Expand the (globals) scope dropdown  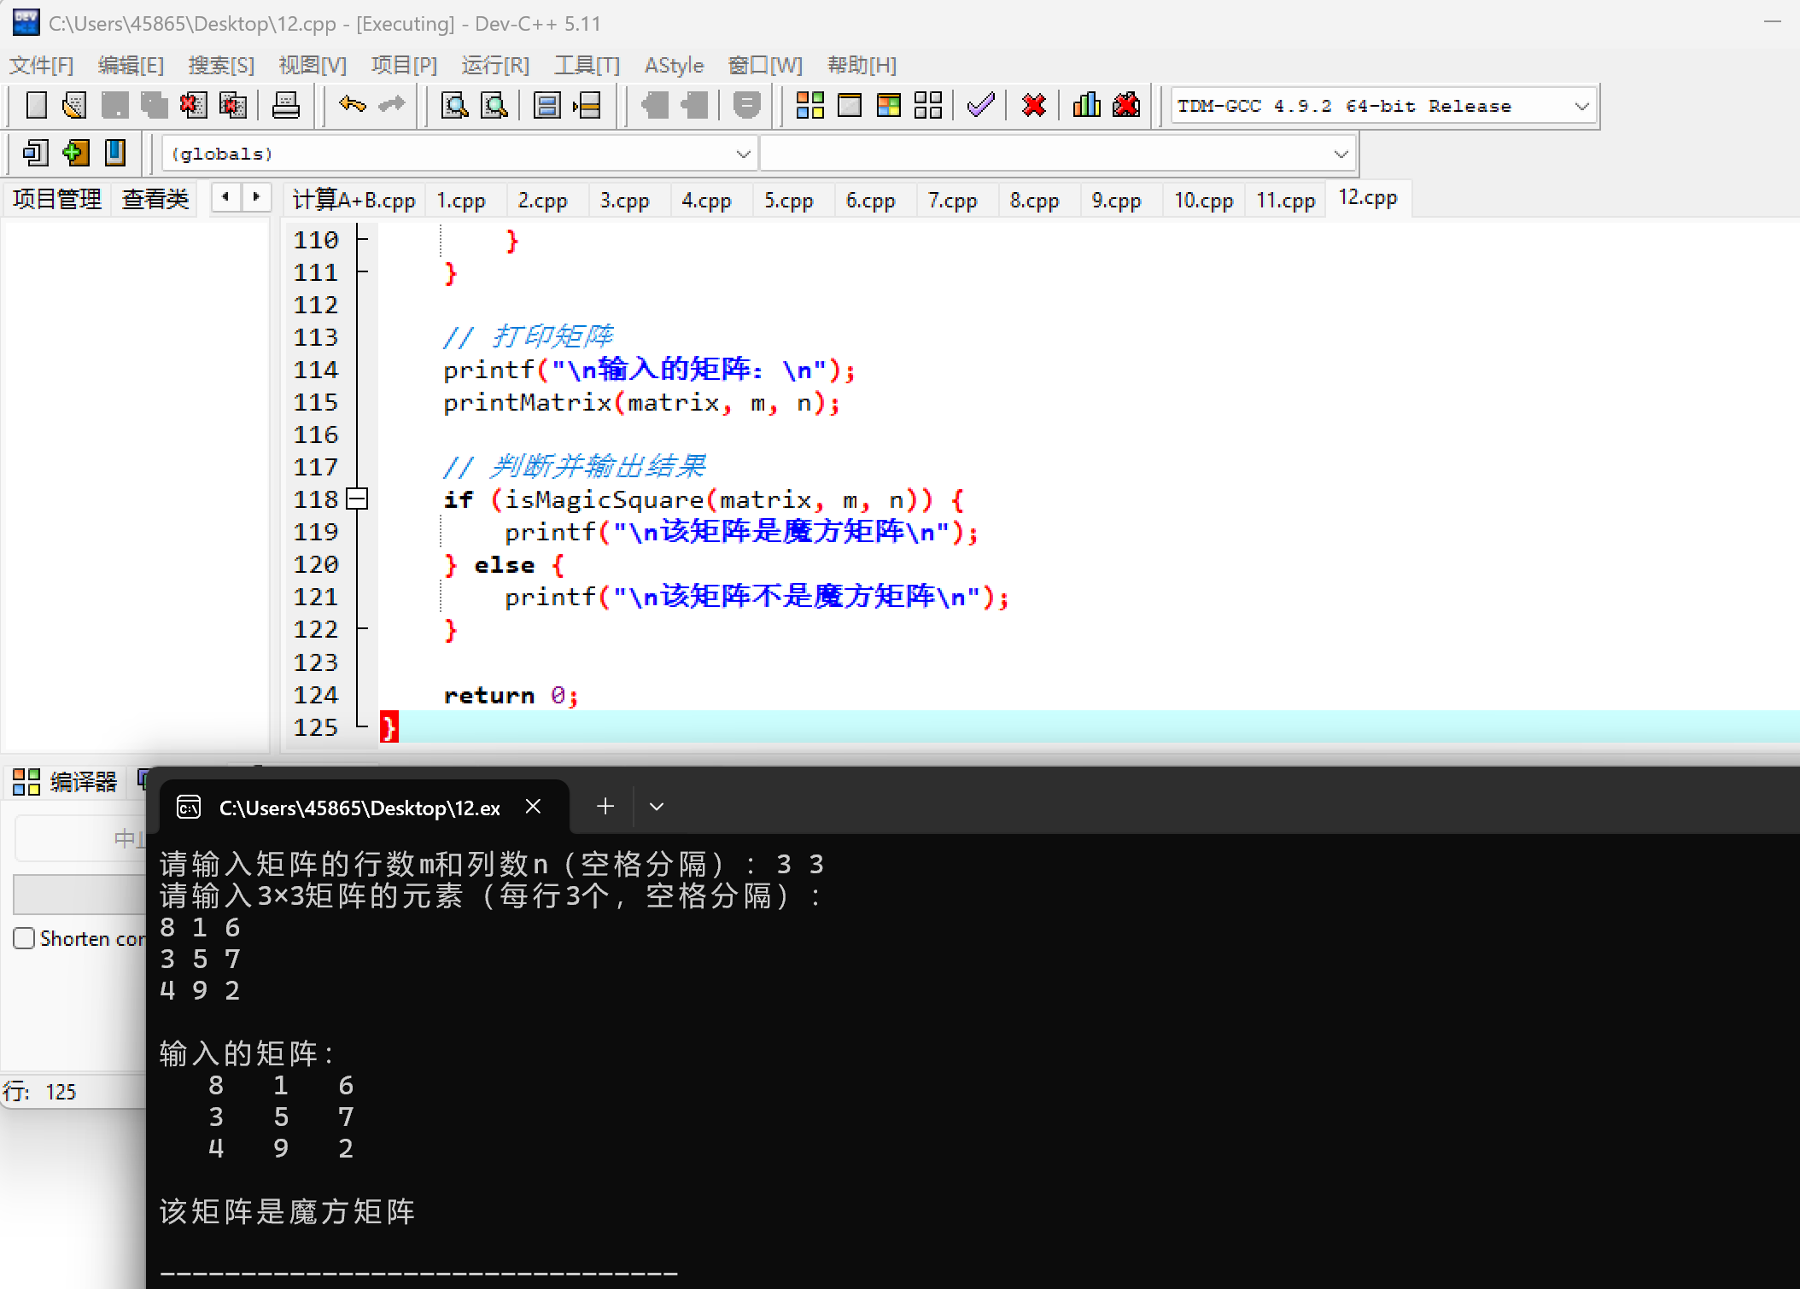point(743,155)
